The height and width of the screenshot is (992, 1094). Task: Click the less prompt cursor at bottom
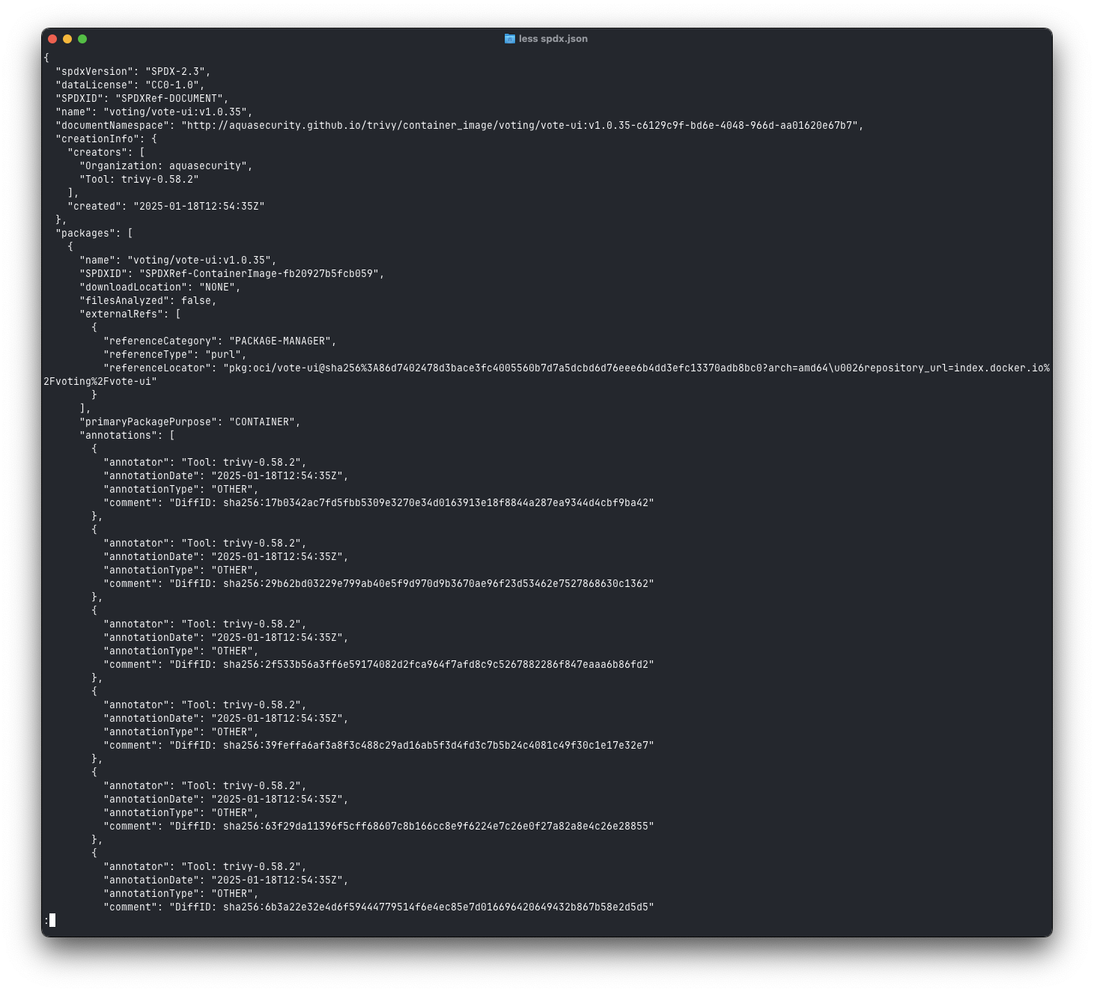[x=52, y=920]
